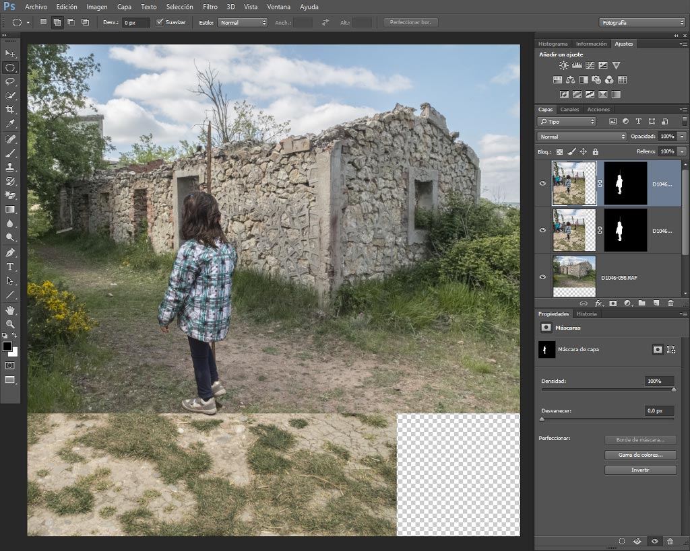Open the Estilo dropdown
The image size is (690, 551).
pos(243,22)
